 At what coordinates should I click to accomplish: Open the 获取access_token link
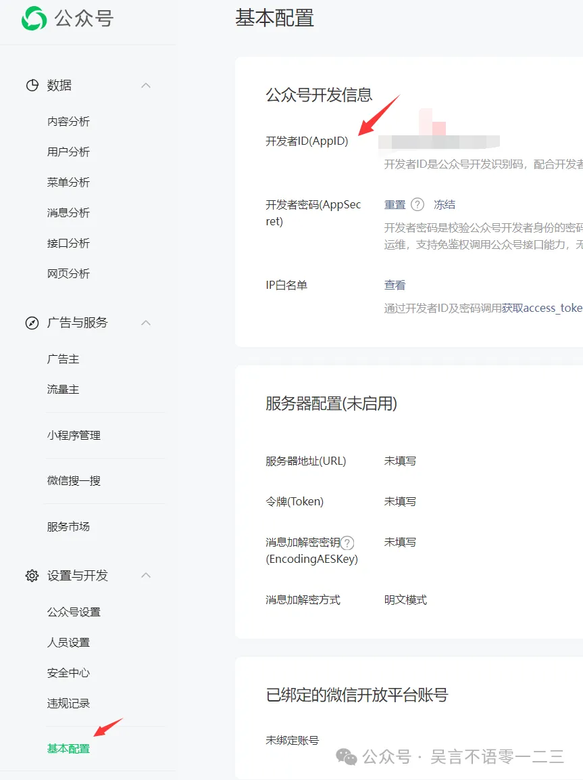[542, 308]
